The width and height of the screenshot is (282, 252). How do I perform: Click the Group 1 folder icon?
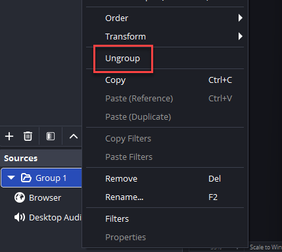(26, 178)
